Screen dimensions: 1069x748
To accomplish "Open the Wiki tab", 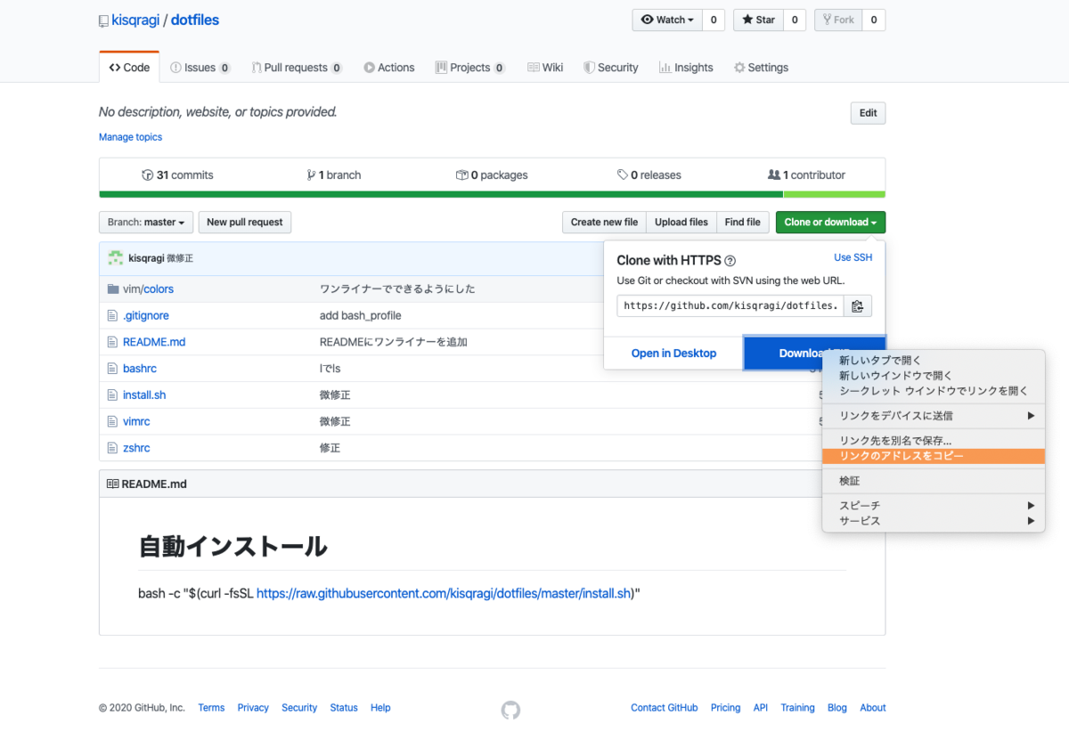I will point(545,68).
